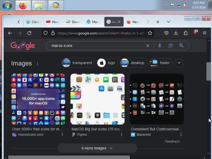212x159 pixels.
Task: Open the Action Center flag icon
Action: point(172,5)
